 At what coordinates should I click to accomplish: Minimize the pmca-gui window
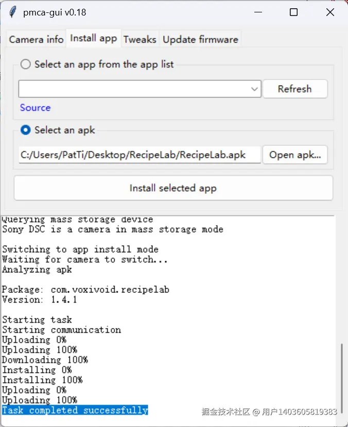tap(258, 12)
